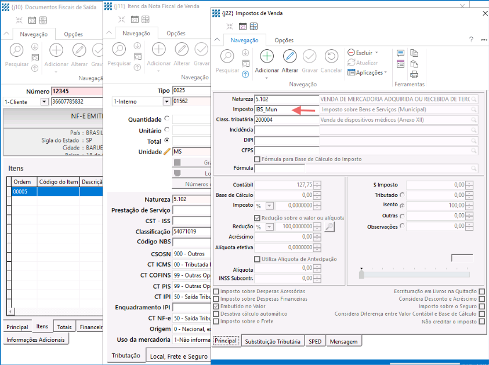The image size is (489, 365).
Task: Open the SPED tab
Action: coord(315,342)
